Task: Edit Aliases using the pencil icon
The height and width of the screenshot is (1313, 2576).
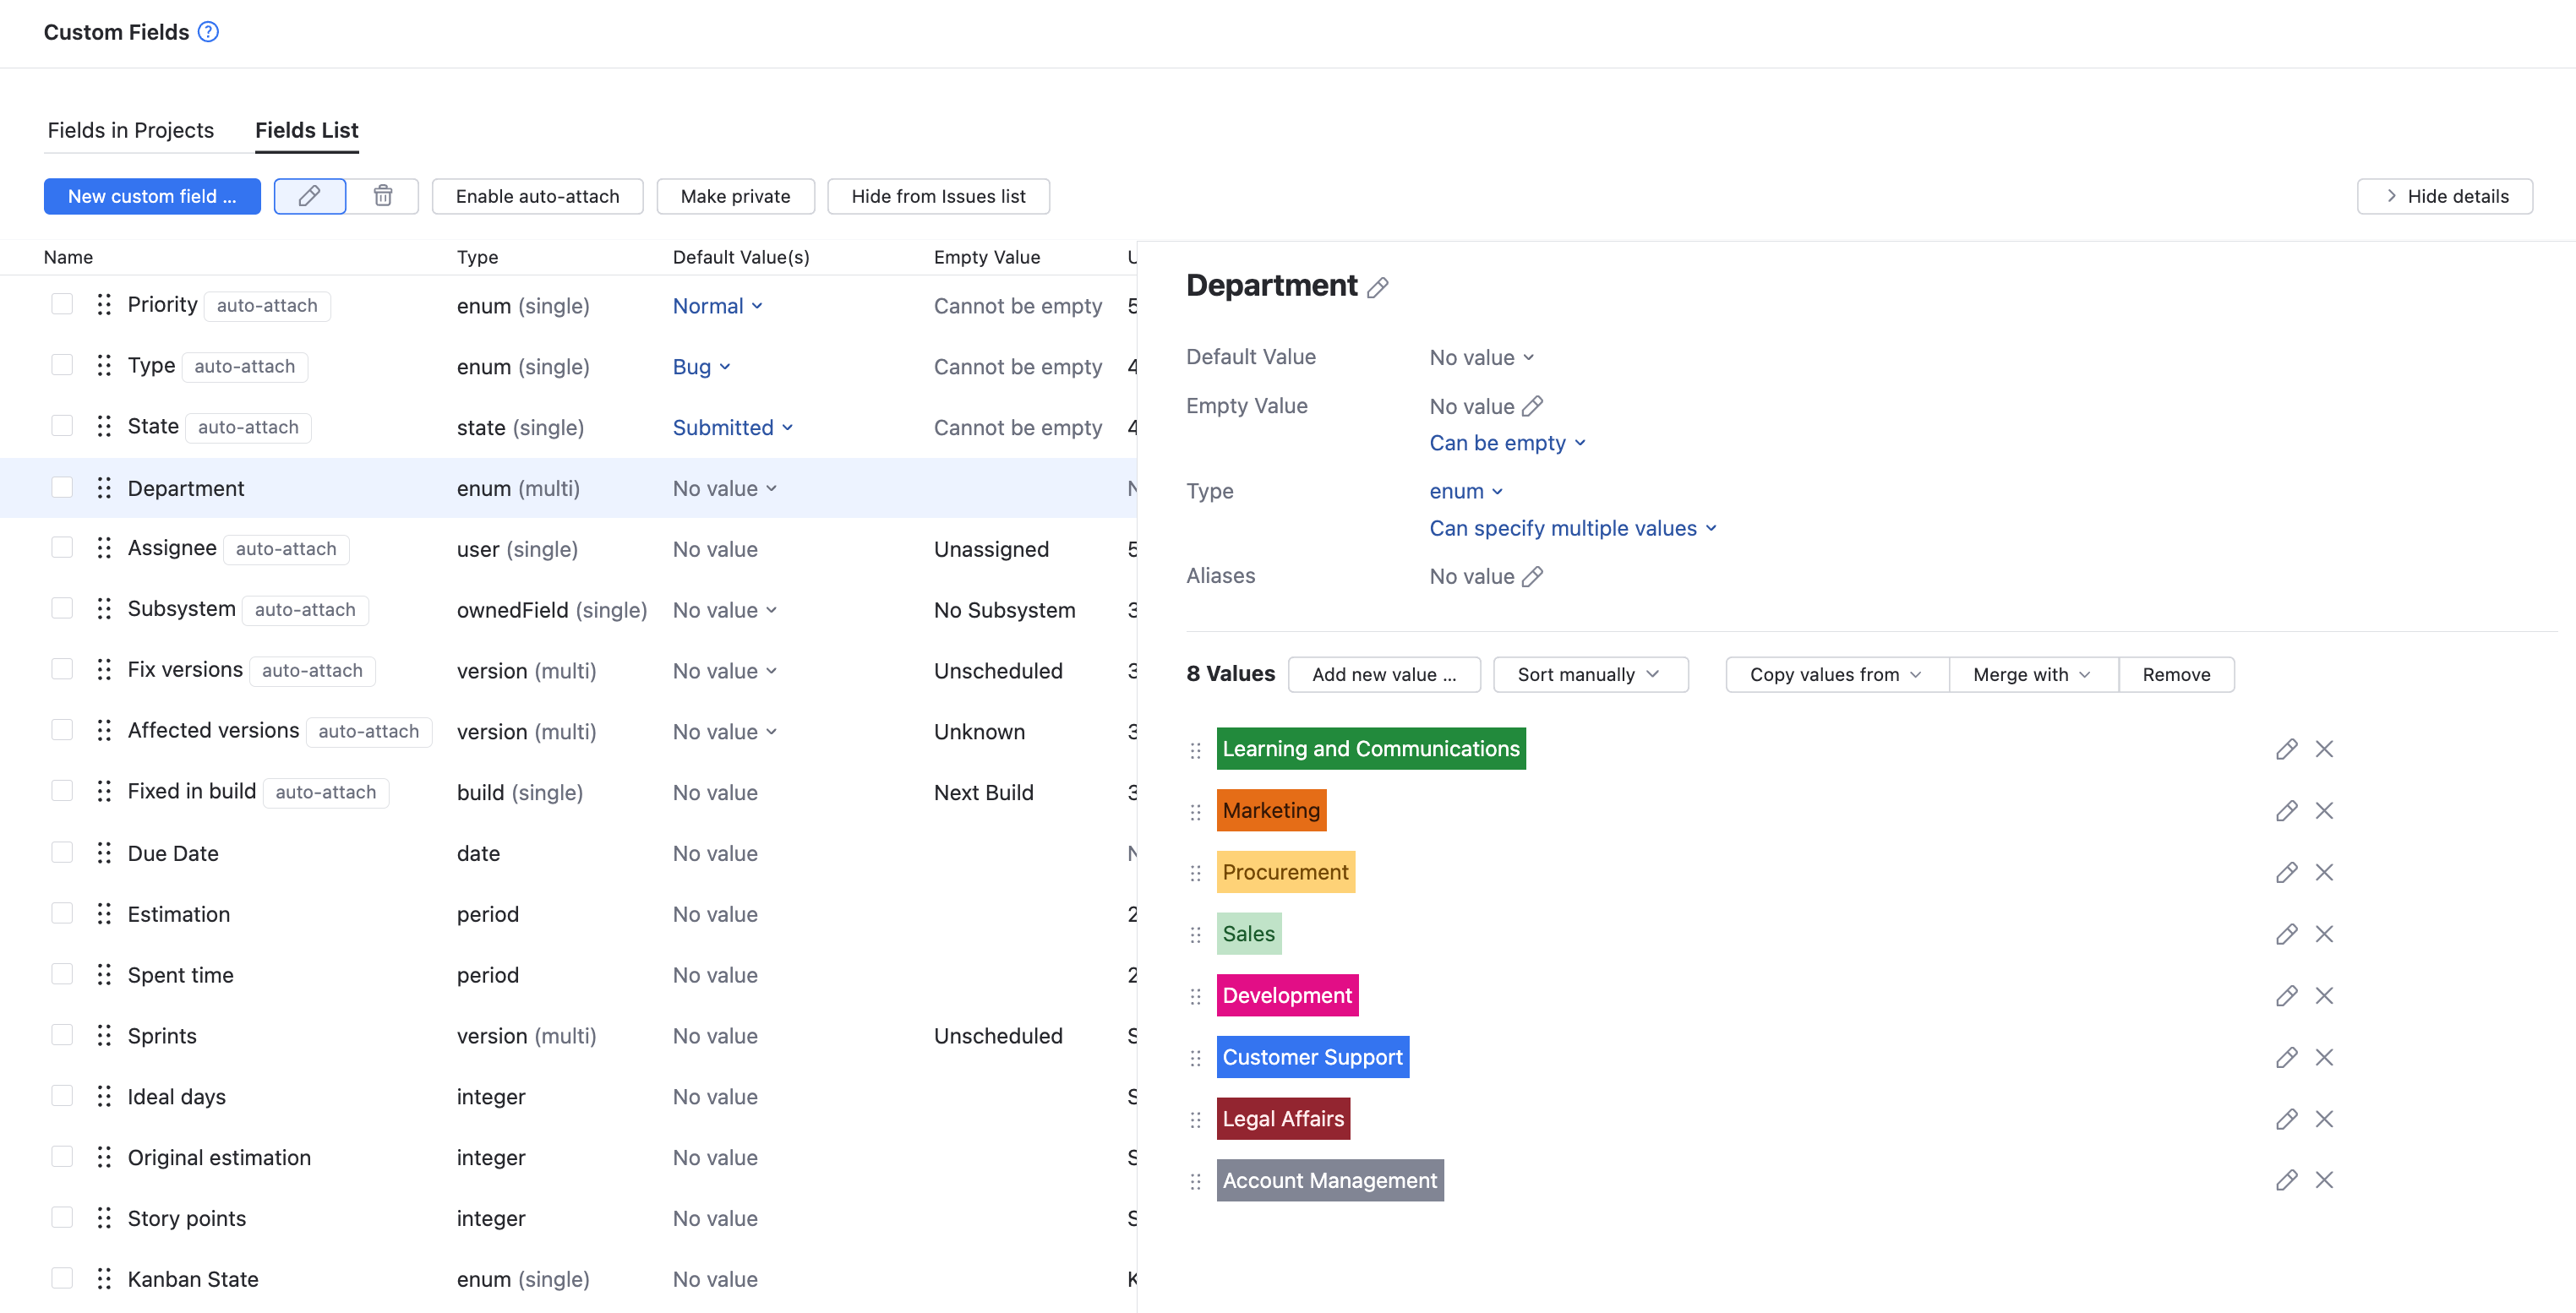Action: pos(1534,576)
